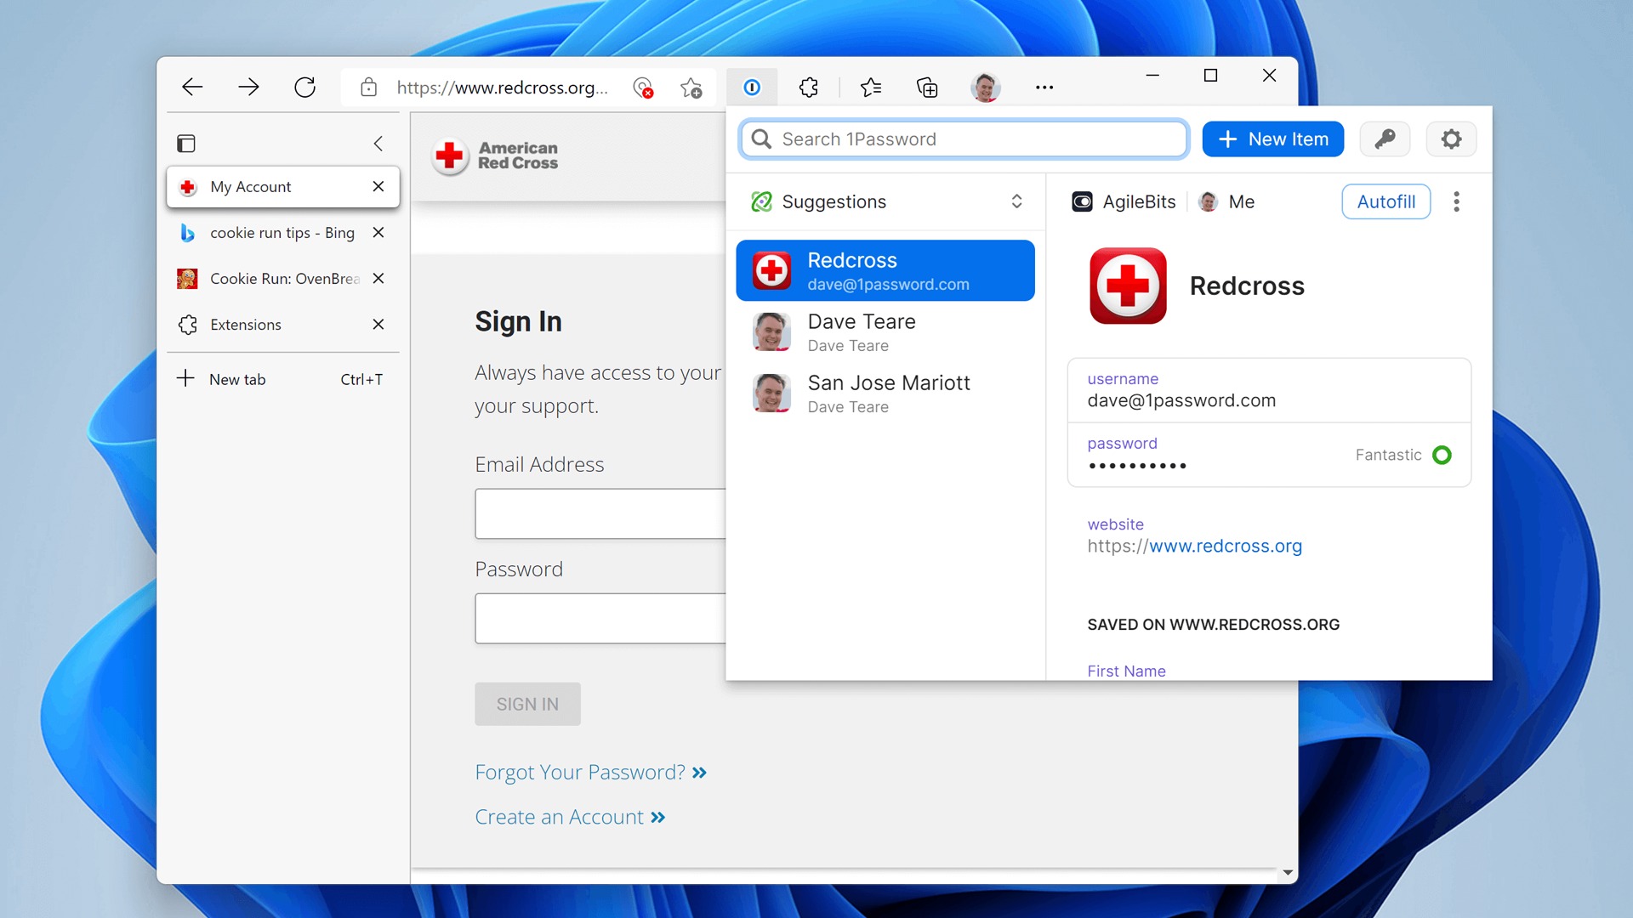
Task: Select the Dave Teare identity item
Action: (885, 331)
